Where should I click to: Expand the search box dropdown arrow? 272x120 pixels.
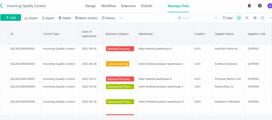215,18
